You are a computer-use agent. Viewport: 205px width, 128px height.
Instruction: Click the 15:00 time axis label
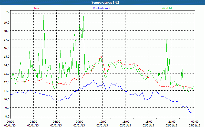point(126,122)
